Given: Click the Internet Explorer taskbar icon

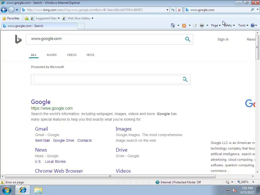Looking at the screenshot, I should point(23,190).
